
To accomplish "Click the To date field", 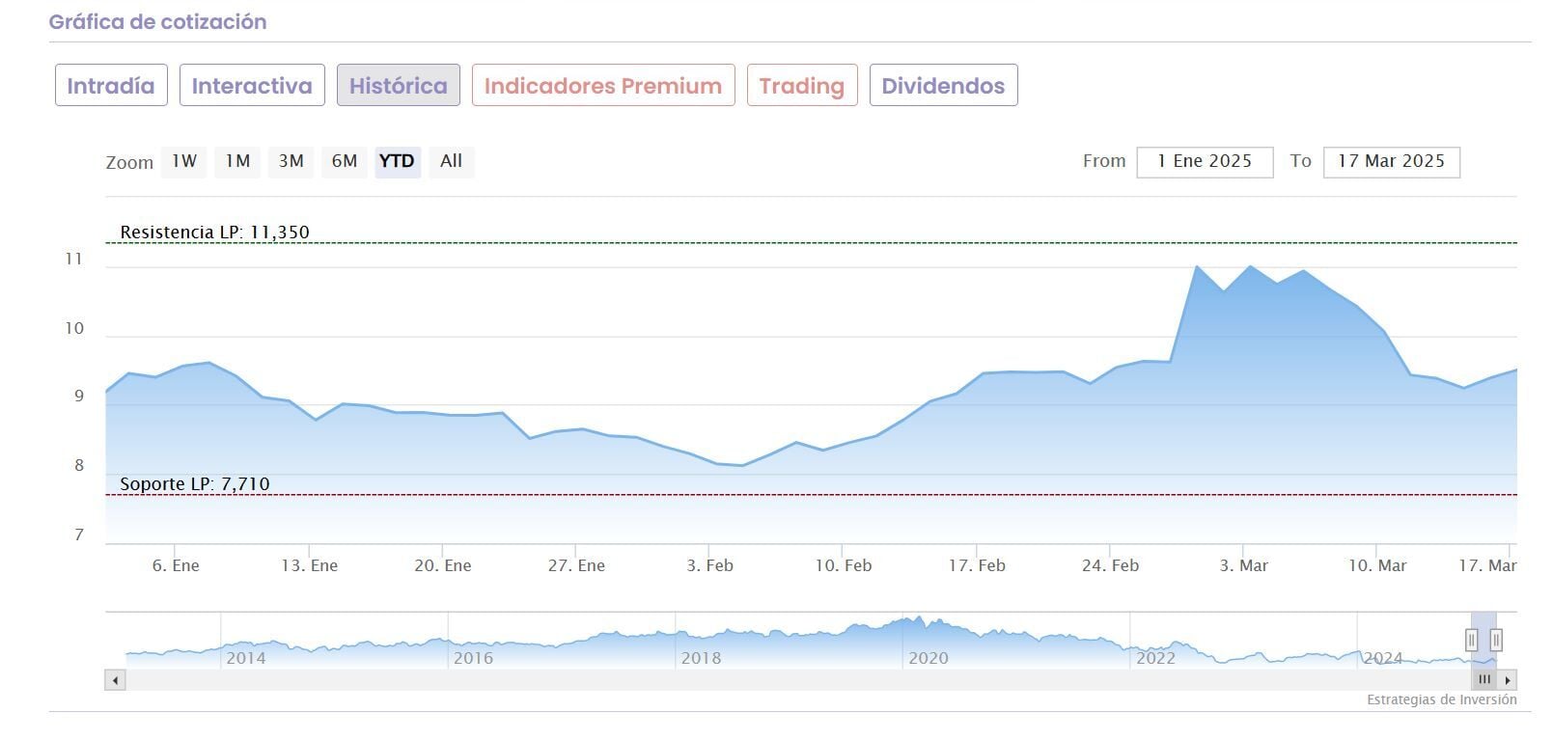I will point(1391,162).
